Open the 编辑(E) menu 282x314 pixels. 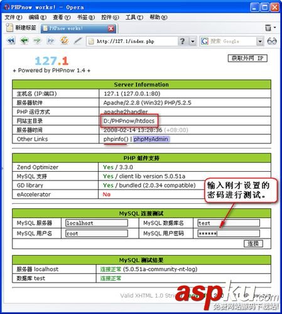point(38,18)
